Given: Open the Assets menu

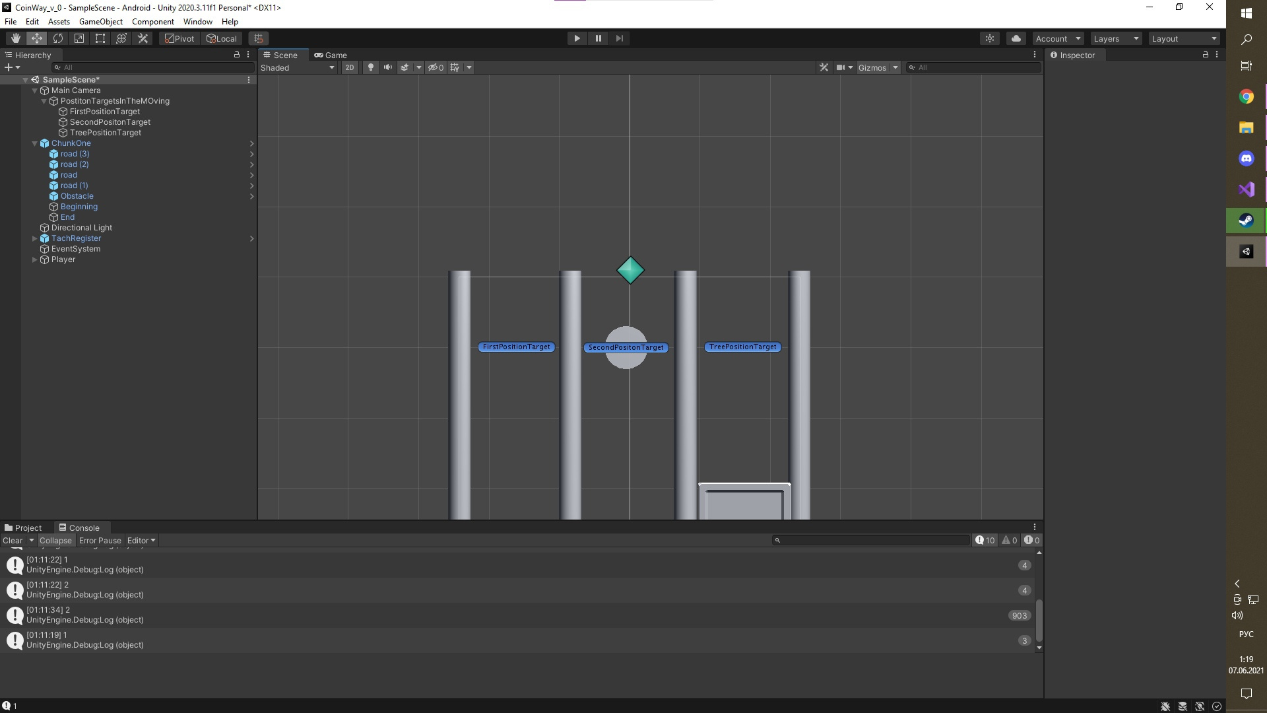Looking at the screenshot, I should coord(59,22).
